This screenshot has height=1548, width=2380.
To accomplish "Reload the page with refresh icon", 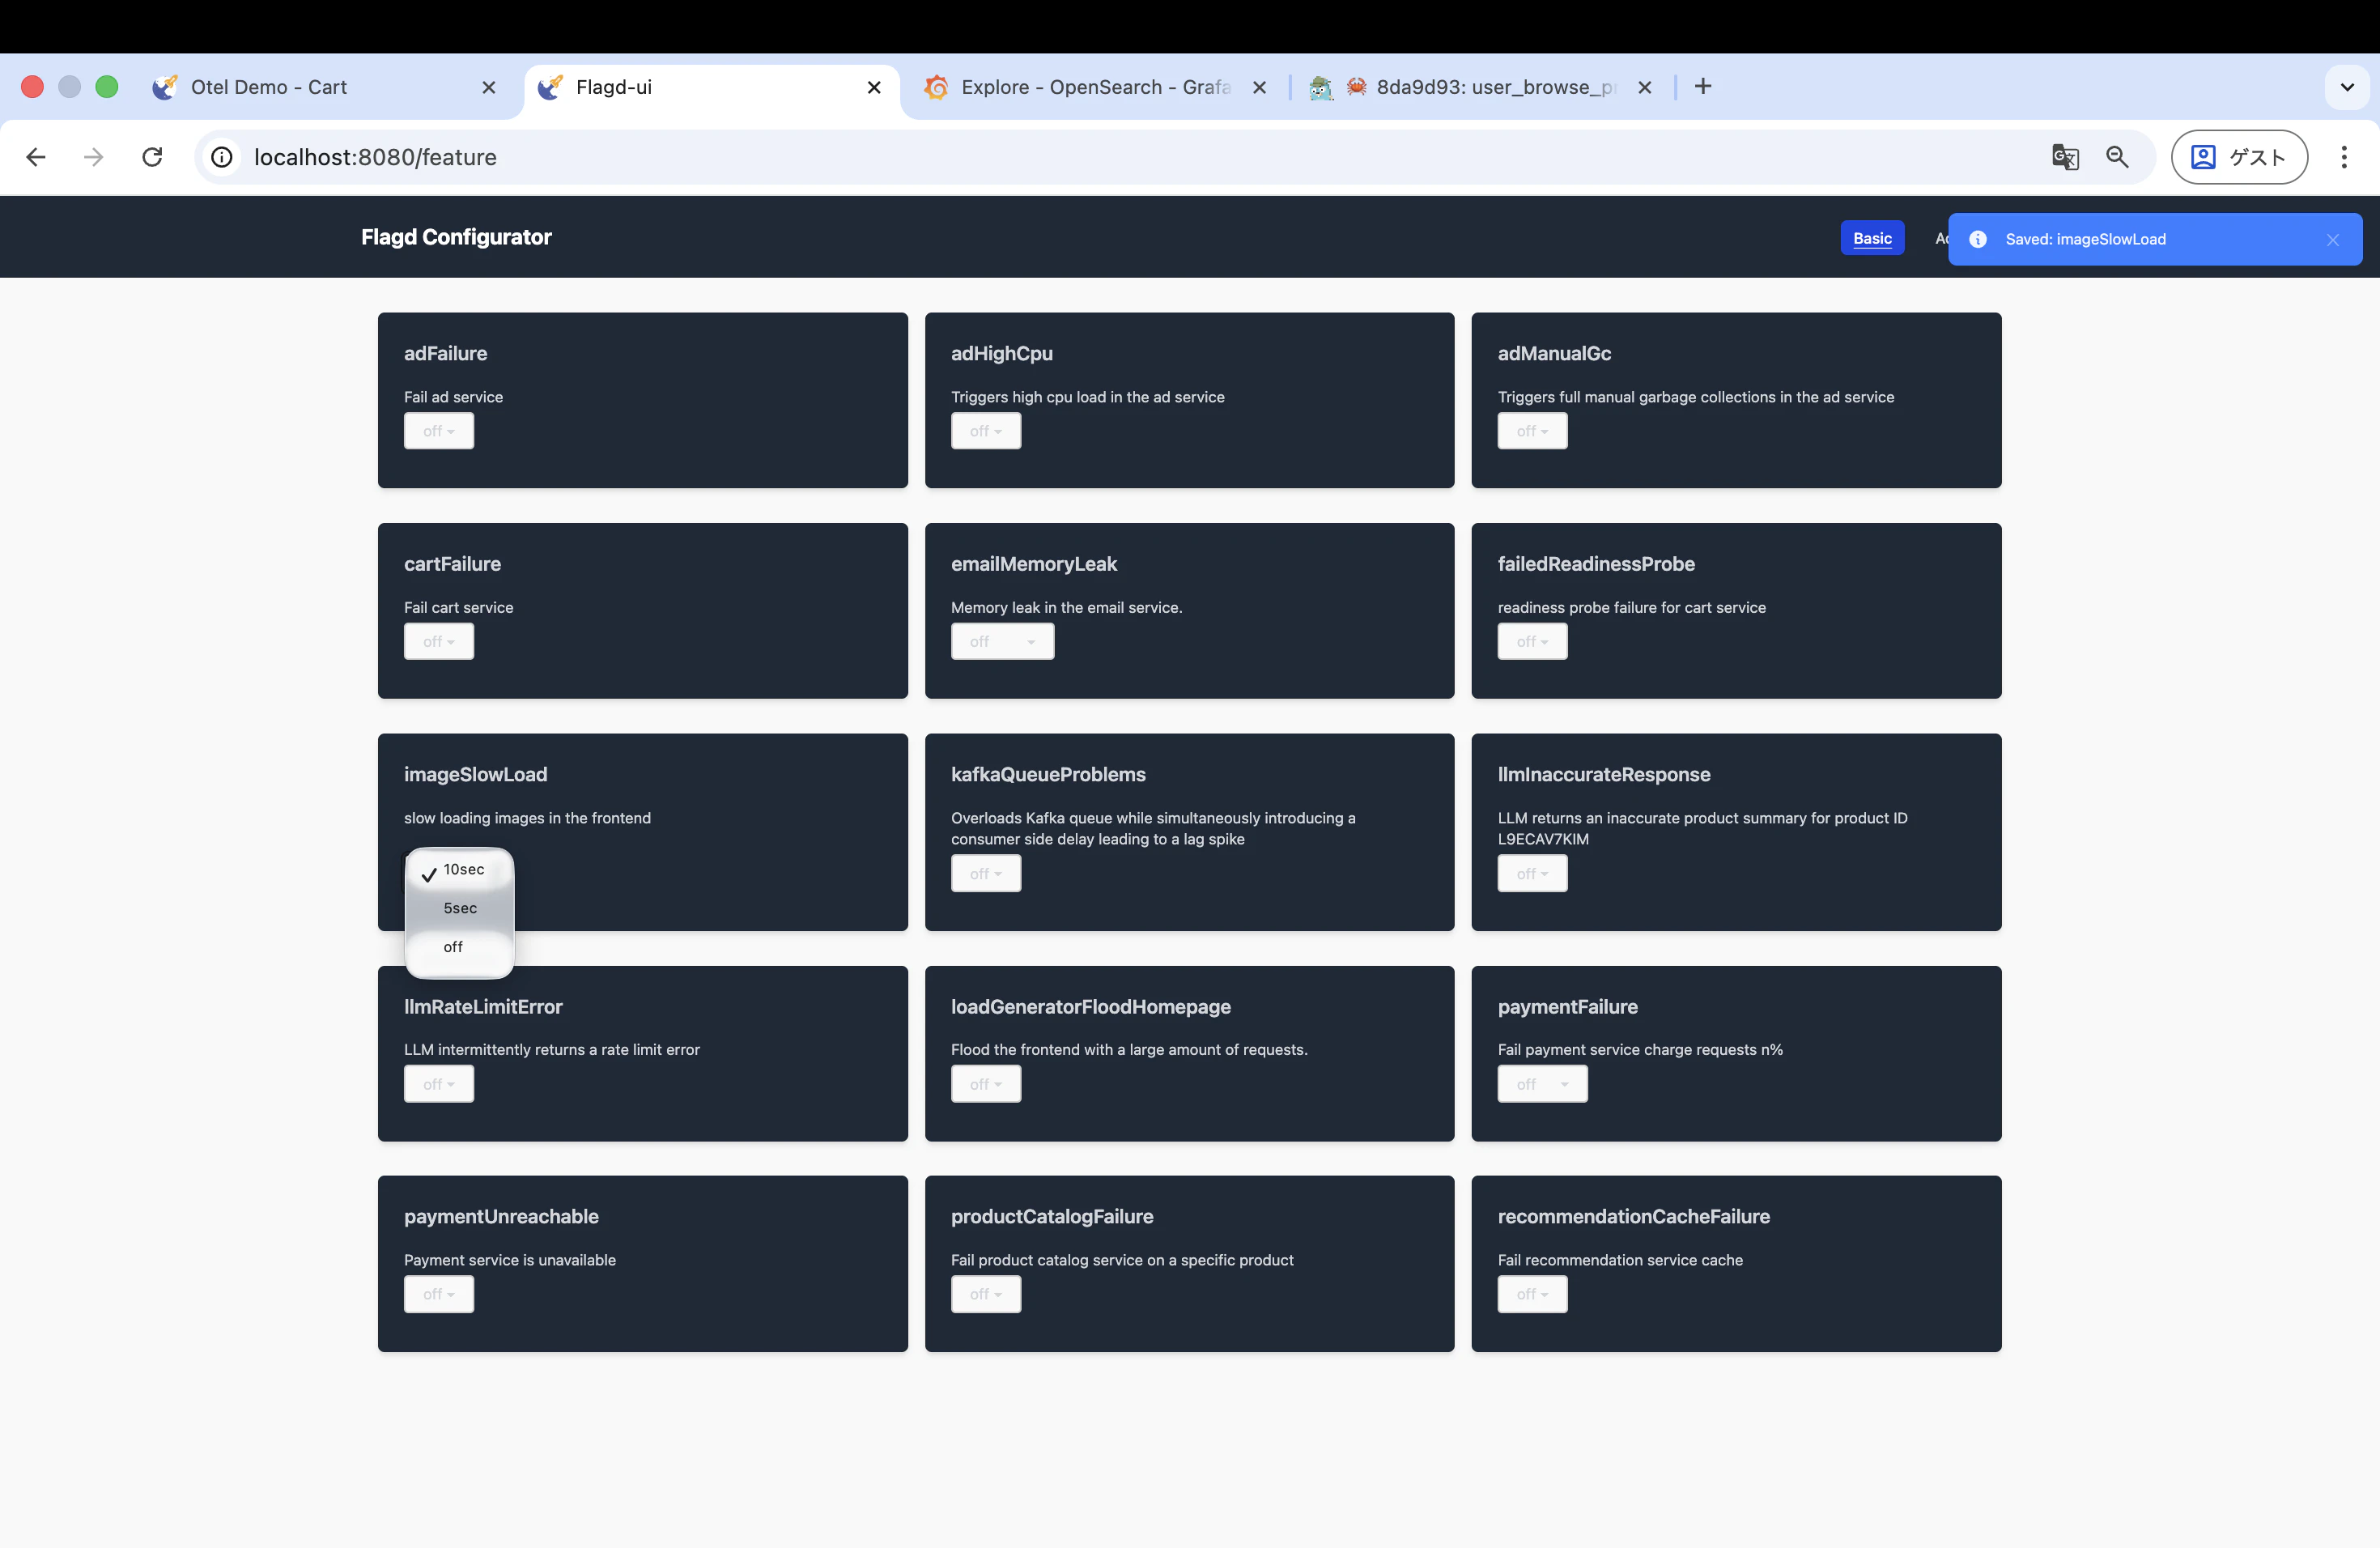I will 152,157.
